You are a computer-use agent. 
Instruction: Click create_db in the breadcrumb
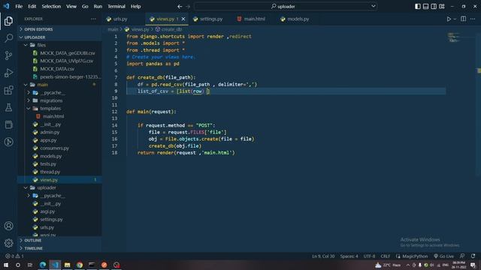[x=172, y=29]
